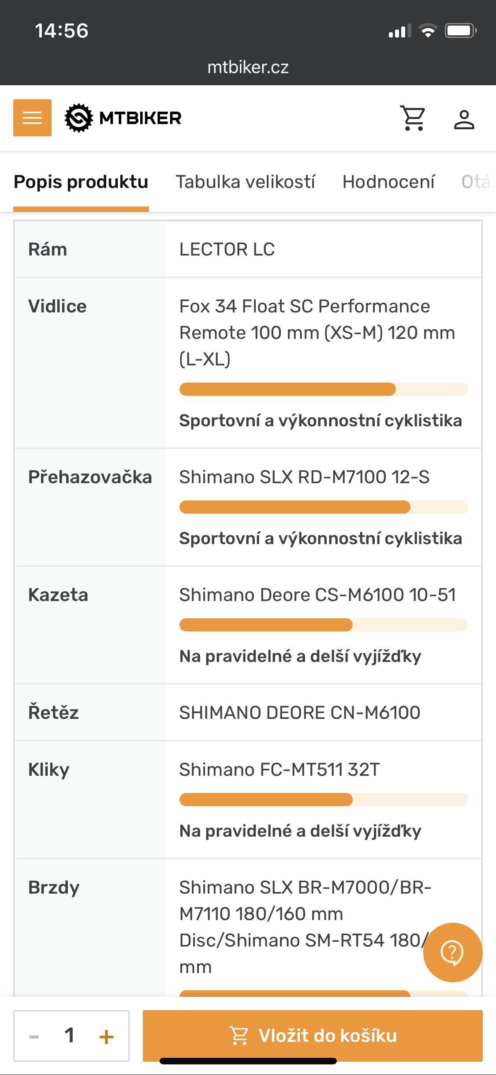Tap the mtbiker.cz address bar
496x1075 pixels.
click(248, 67)
